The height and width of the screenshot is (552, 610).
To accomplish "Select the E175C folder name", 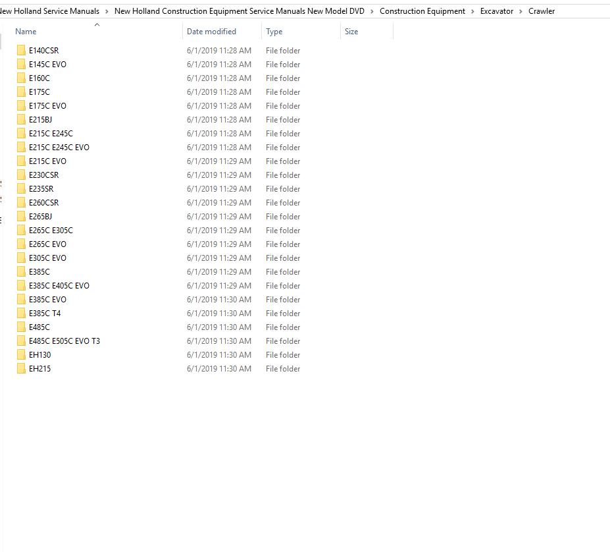I will pos(39,92).
